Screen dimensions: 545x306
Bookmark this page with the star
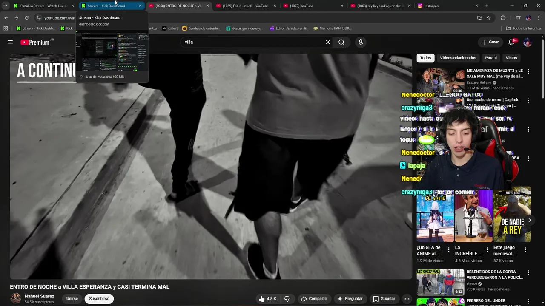click(489, 18)
